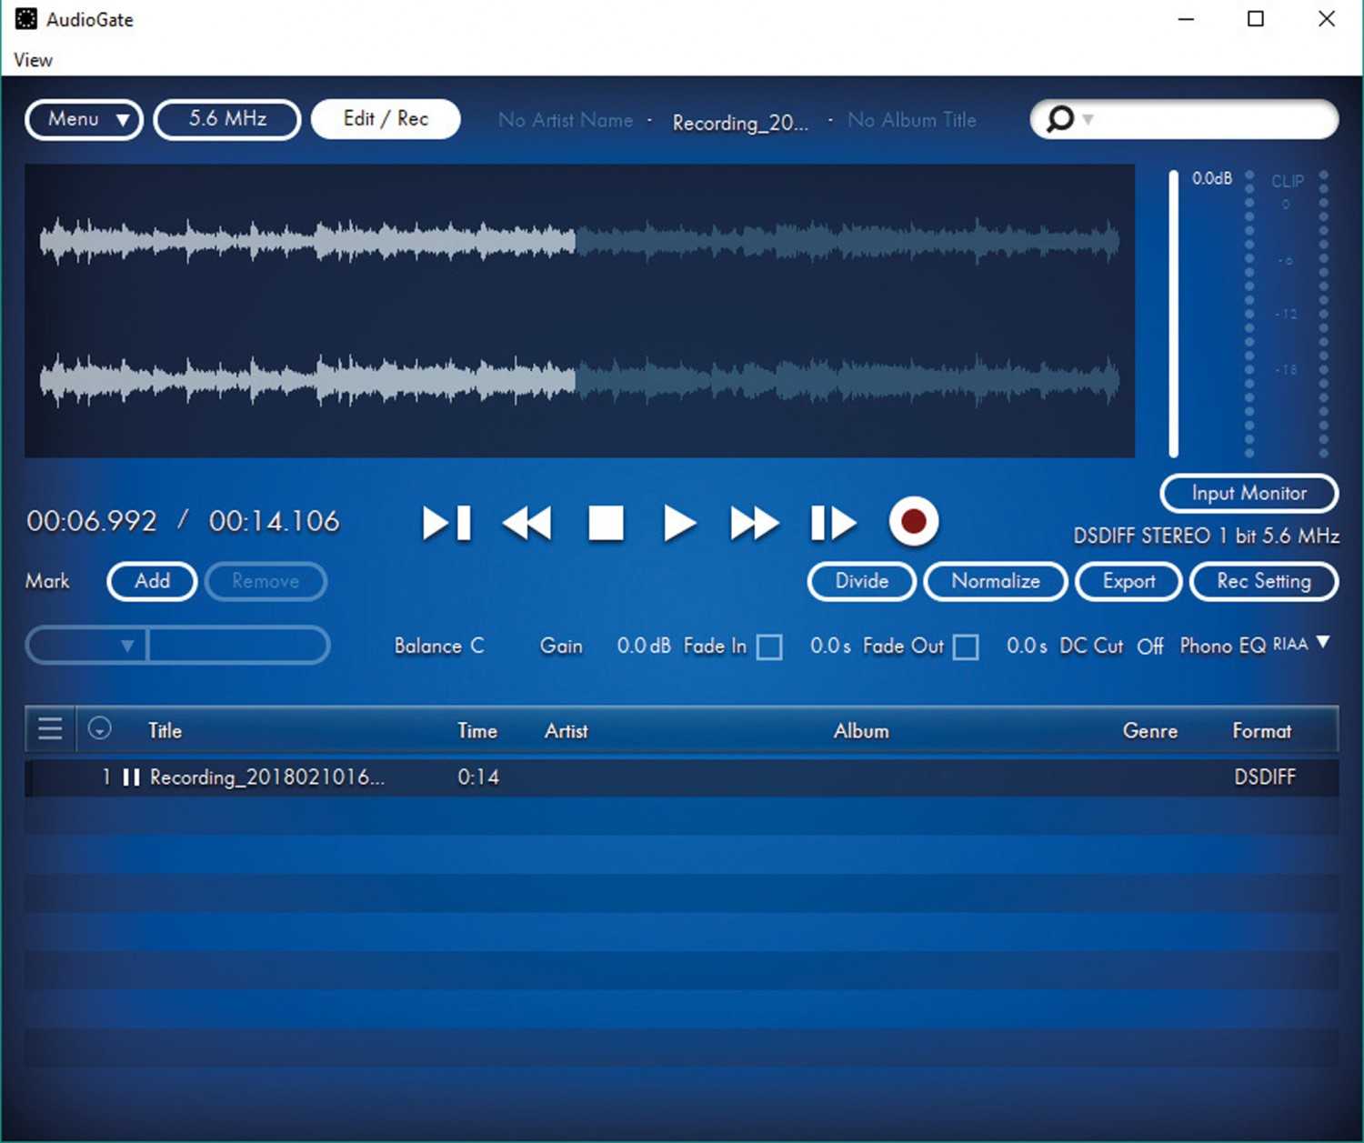Skip to the next track
The image size is (1364, 1143).
pos(833,524)
